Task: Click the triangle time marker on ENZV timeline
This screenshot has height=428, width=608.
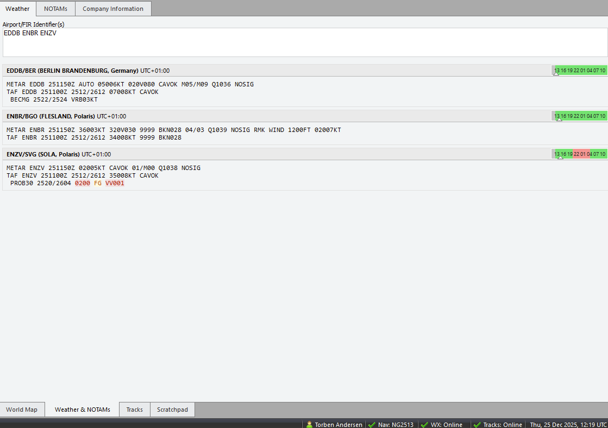Action: coord(560,157)
